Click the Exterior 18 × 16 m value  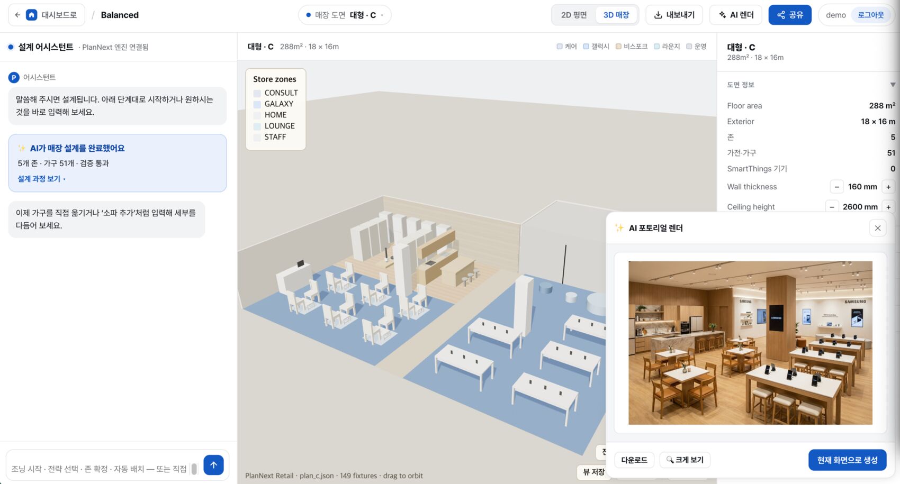[x=878, y=122]
